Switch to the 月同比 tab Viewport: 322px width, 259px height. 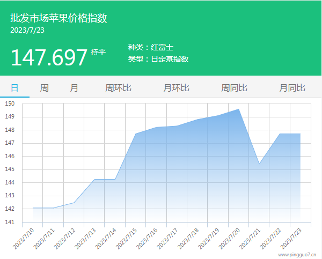(x=292, y=88)
